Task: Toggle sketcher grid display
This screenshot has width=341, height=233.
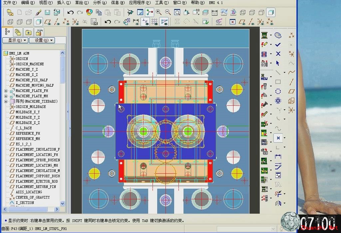Action: pos(155,22)
